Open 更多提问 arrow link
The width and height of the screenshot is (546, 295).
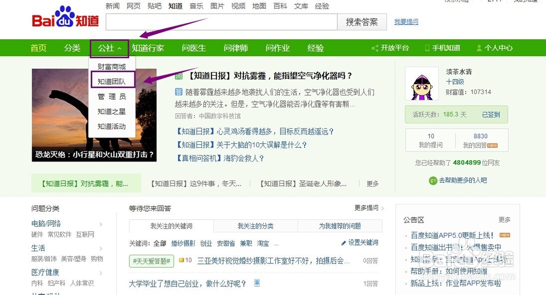[369, 208]
